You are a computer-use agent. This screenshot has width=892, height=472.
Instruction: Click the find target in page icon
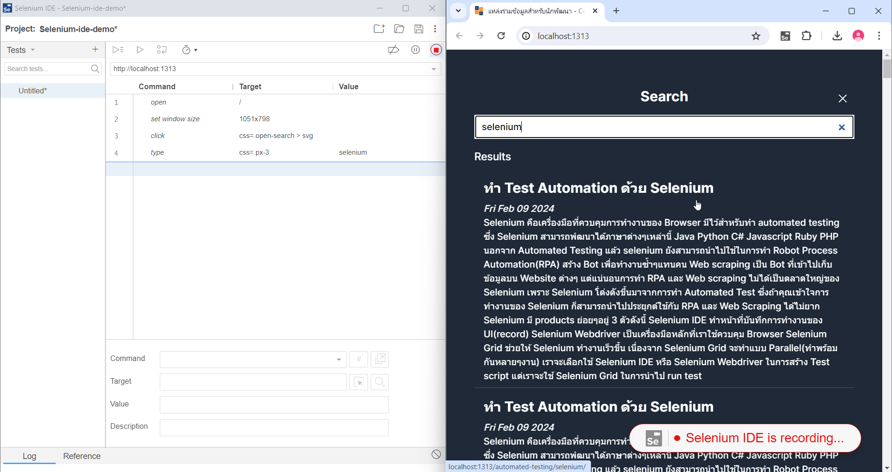[380, 382]
